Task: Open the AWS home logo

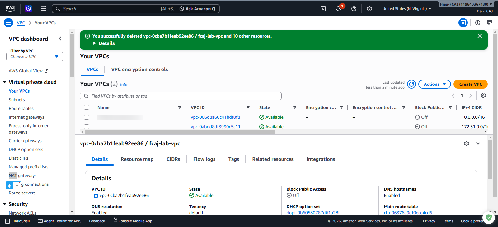Action: 10,9
